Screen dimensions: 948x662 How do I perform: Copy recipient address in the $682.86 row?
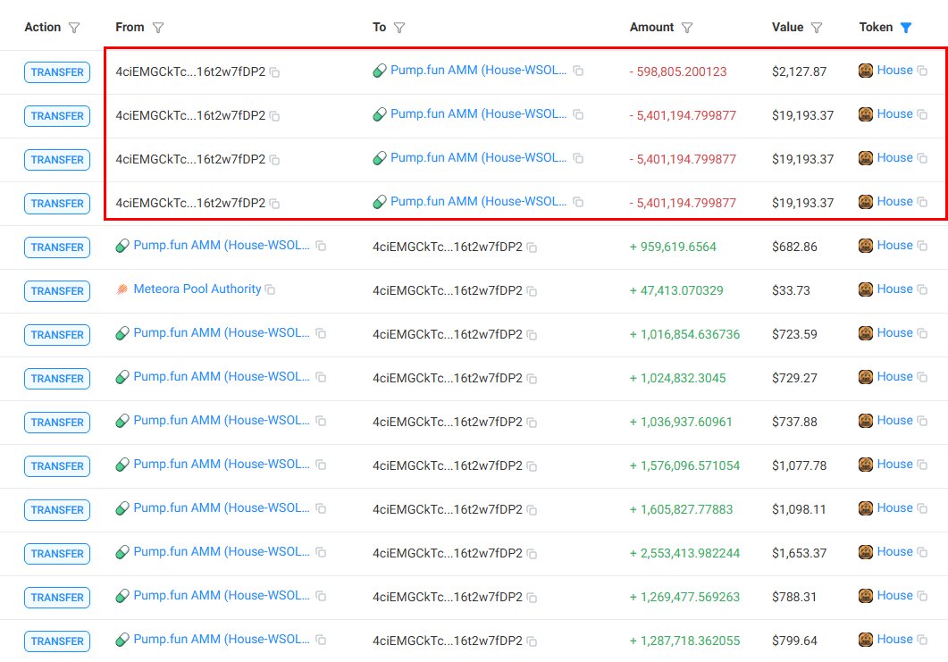532,247
